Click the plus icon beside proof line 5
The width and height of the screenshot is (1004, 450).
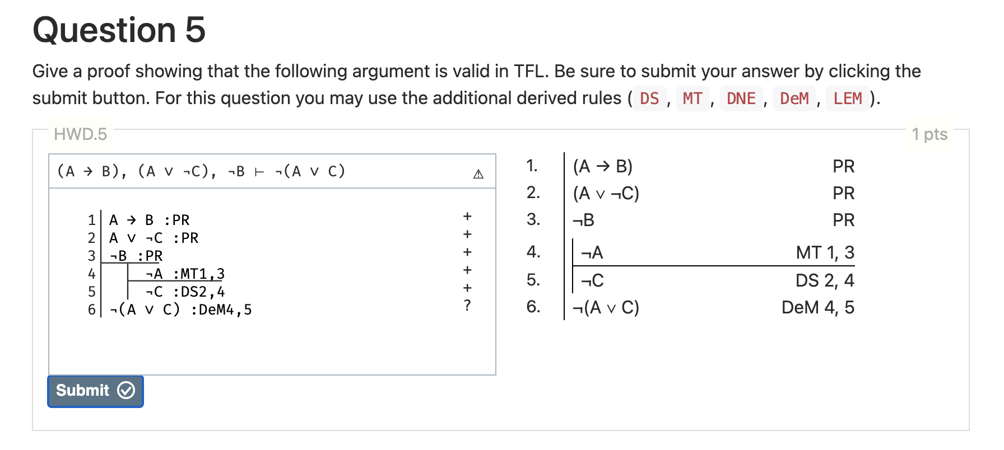467,288
